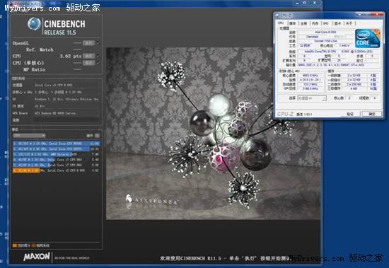Click the Intel Core logo in CPU-Z
Image resolution: width=389 pixels, height=268 pixels.
pyautogui.click(x=367, y=39)
